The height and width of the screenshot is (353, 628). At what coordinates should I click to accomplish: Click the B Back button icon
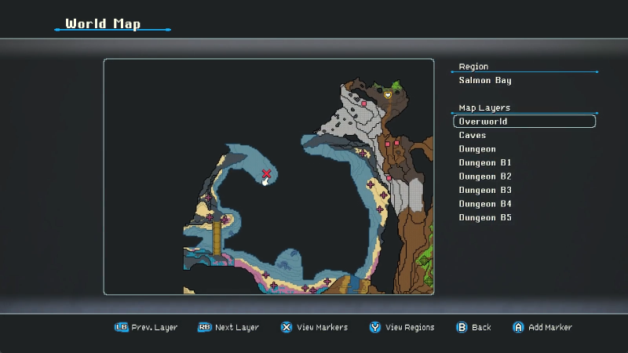(x=462, y=327)
